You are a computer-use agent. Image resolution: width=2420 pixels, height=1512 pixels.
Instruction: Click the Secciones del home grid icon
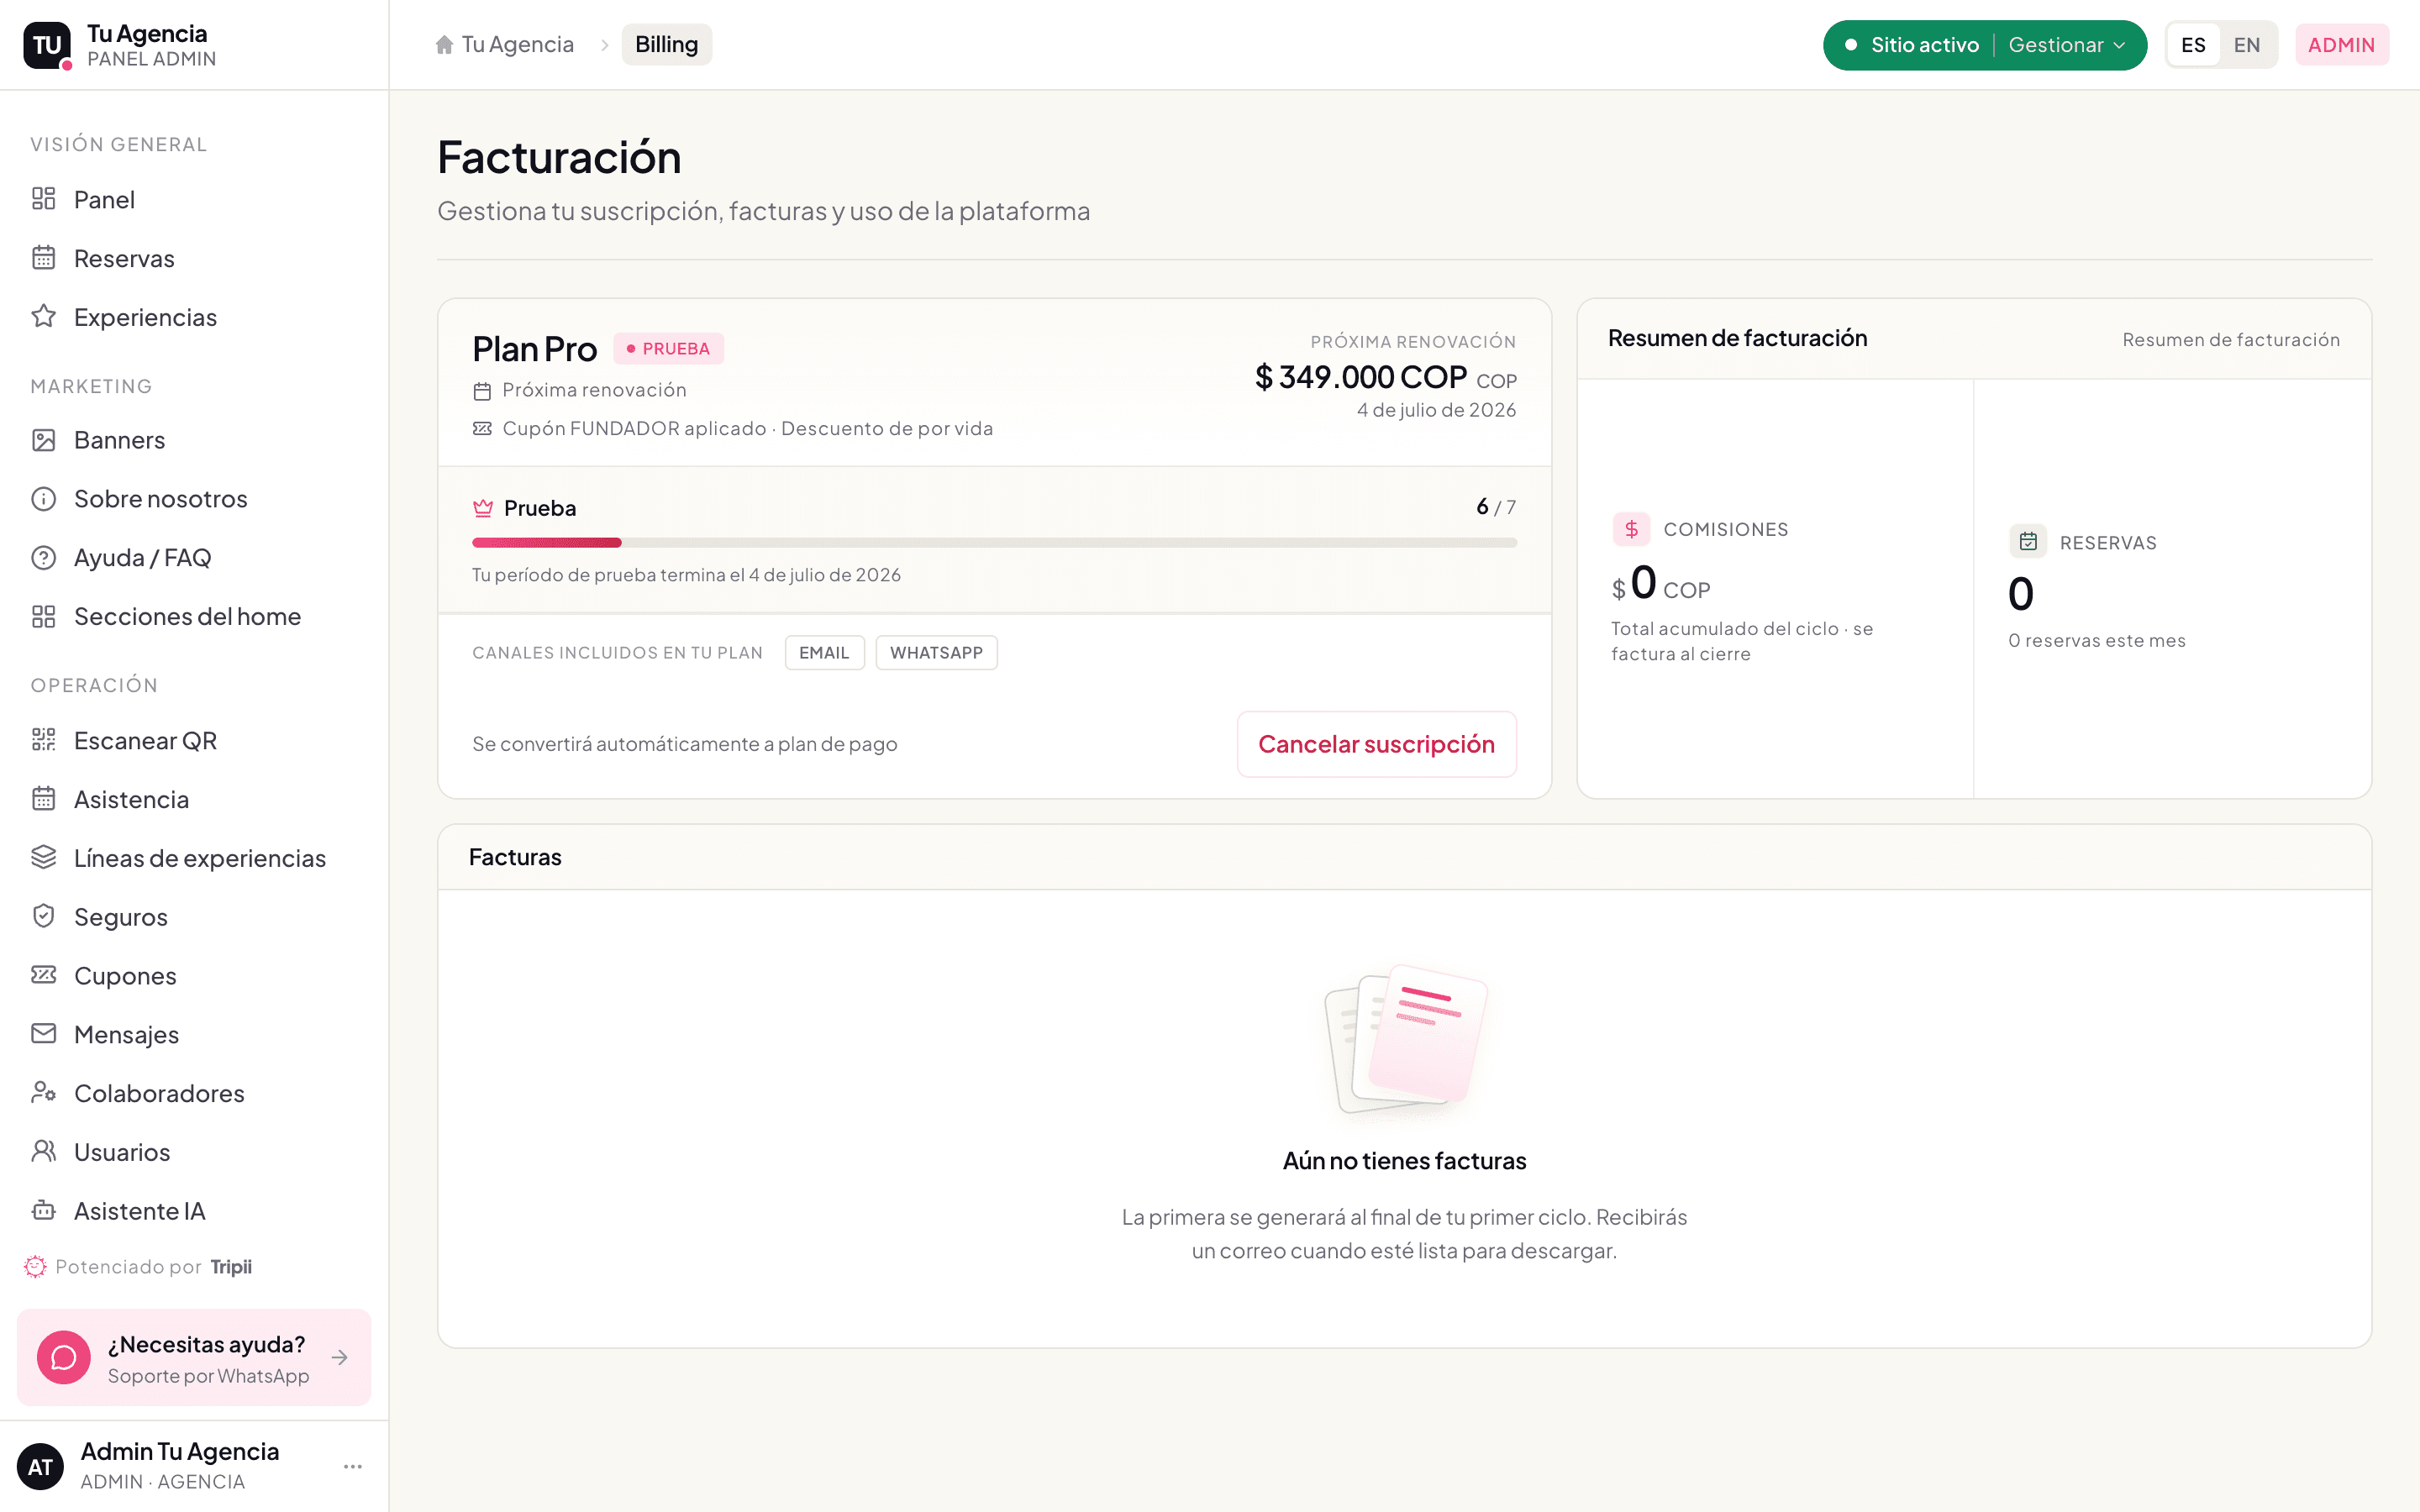tap(43, 616)
